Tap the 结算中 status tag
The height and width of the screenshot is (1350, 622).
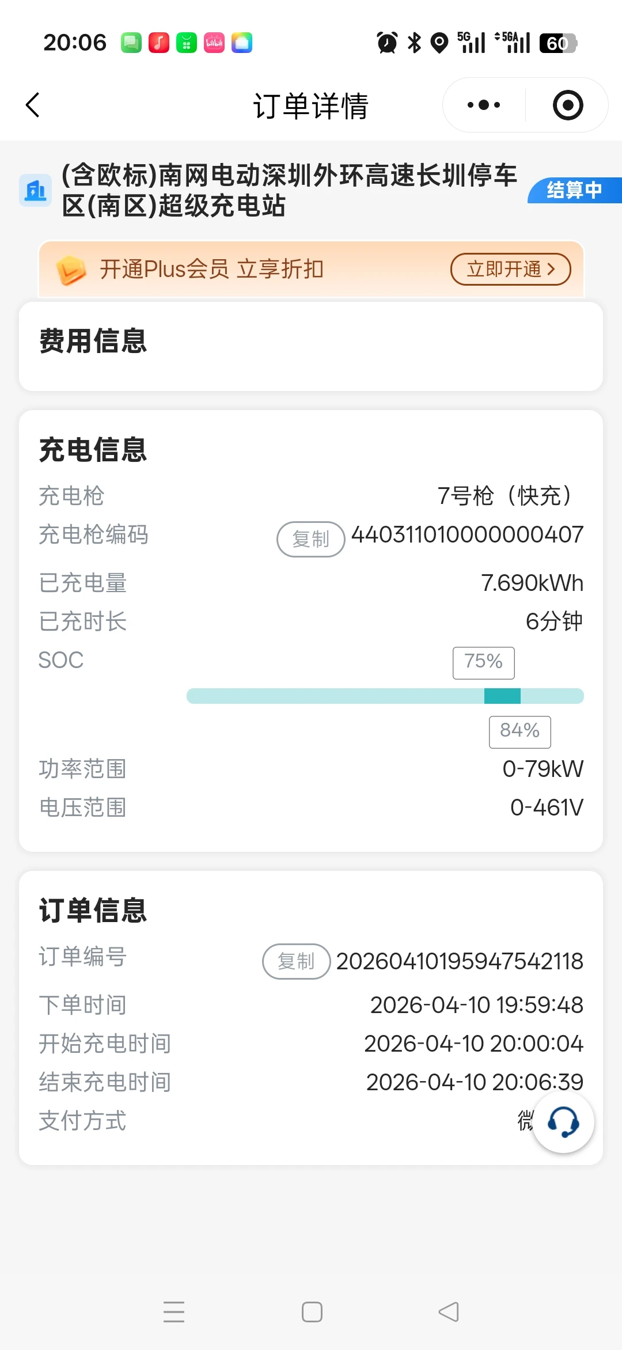[575, 190]
